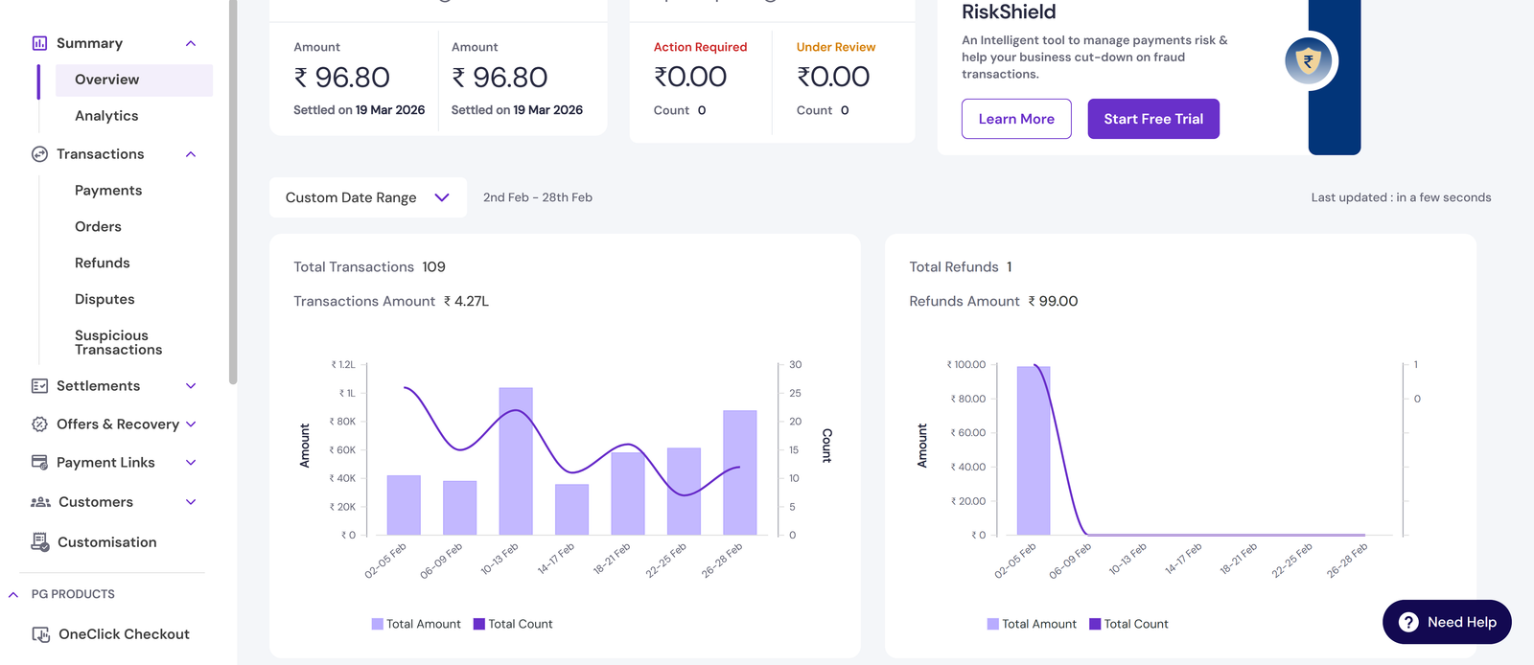The width and height of the screenshot is (1534, 665).
Task: Click the Transactions Amount ₹ 4.27L value
Action: click(x=466, y=301)
